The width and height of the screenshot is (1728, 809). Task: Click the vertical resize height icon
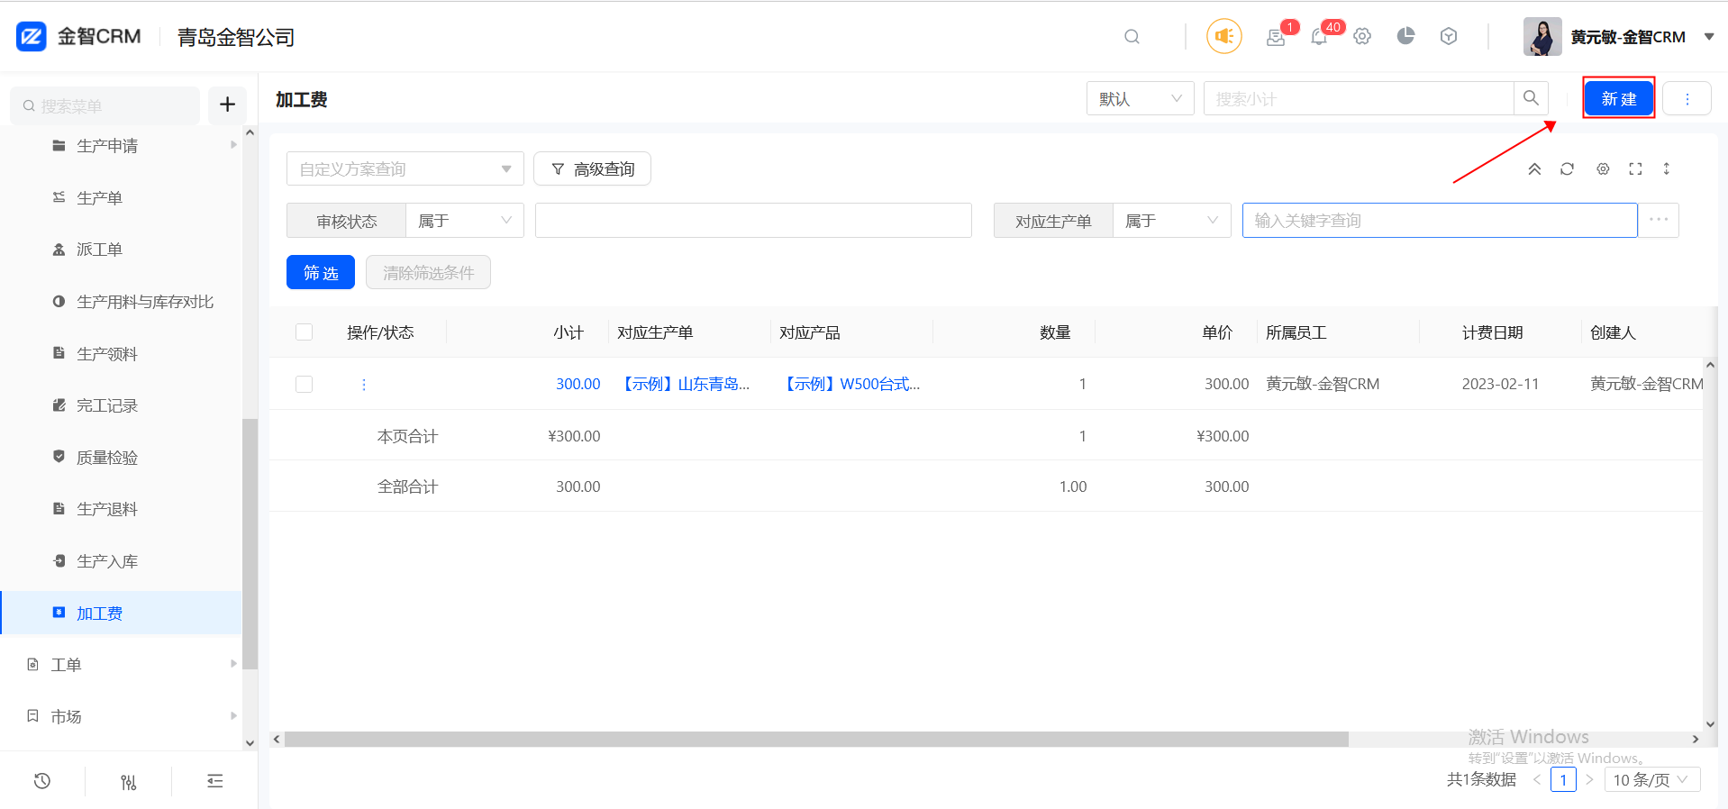(x=1667, y=168)
